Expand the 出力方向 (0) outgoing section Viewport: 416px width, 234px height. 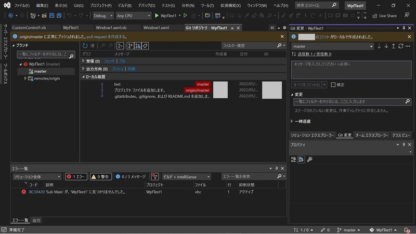(83, 69)
